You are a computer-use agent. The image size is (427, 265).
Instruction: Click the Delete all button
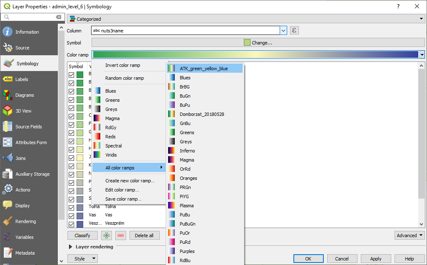(144, 236)
